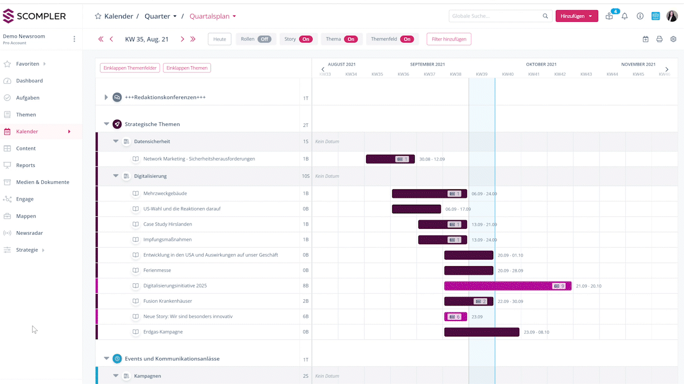The image size is (684, 384).
Task: Open Newsradar in the sidebar
Action: point(29,233)
